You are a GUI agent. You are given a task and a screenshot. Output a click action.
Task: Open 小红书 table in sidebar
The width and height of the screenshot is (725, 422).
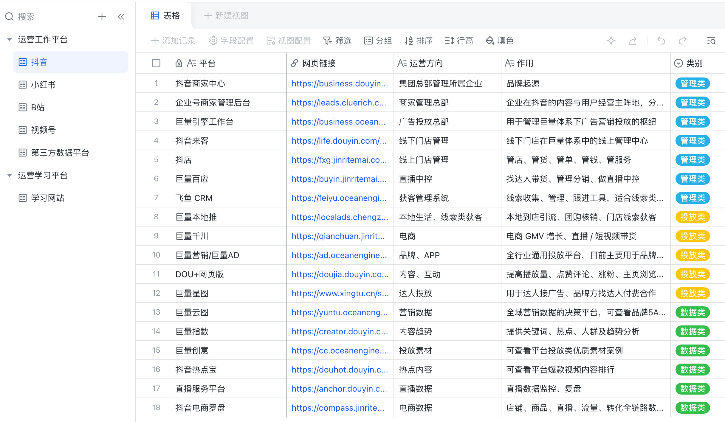coord(71,85)
